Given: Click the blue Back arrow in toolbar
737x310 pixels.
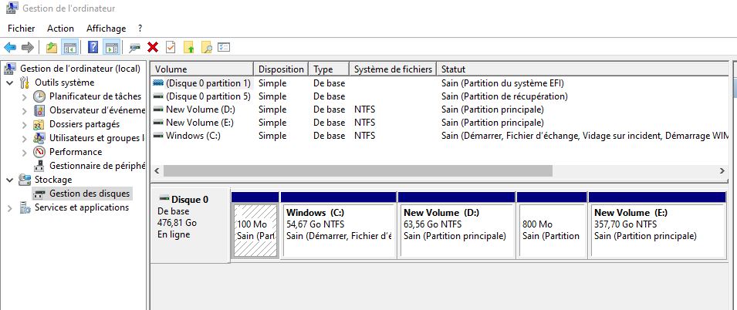Looking at the screenshot, I should (10, 48).
